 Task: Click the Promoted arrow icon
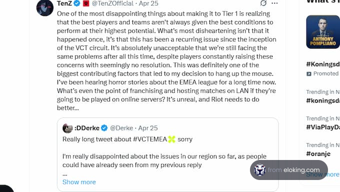(x=309, y=74)
